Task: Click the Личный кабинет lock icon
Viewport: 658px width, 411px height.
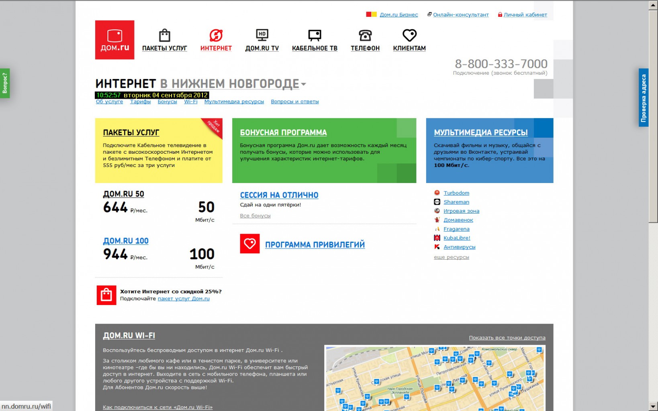Action: [x=500, y=14]
